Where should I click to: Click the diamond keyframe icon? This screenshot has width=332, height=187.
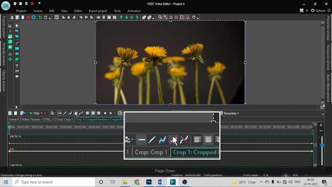(105, 113)
